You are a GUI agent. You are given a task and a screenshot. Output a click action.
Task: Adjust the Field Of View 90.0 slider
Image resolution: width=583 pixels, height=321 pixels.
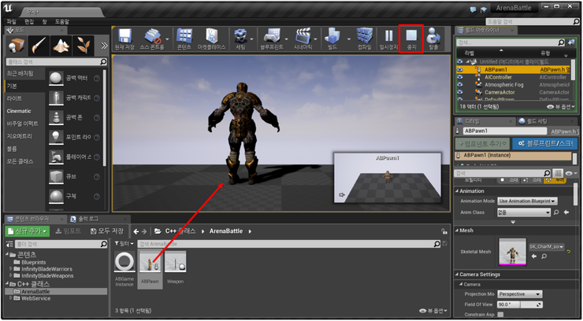[520, 304]
